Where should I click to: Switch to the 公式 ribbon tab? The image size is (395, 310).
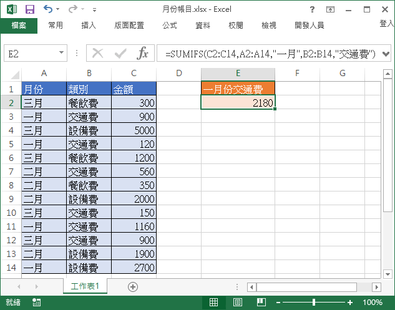point(170,26)
